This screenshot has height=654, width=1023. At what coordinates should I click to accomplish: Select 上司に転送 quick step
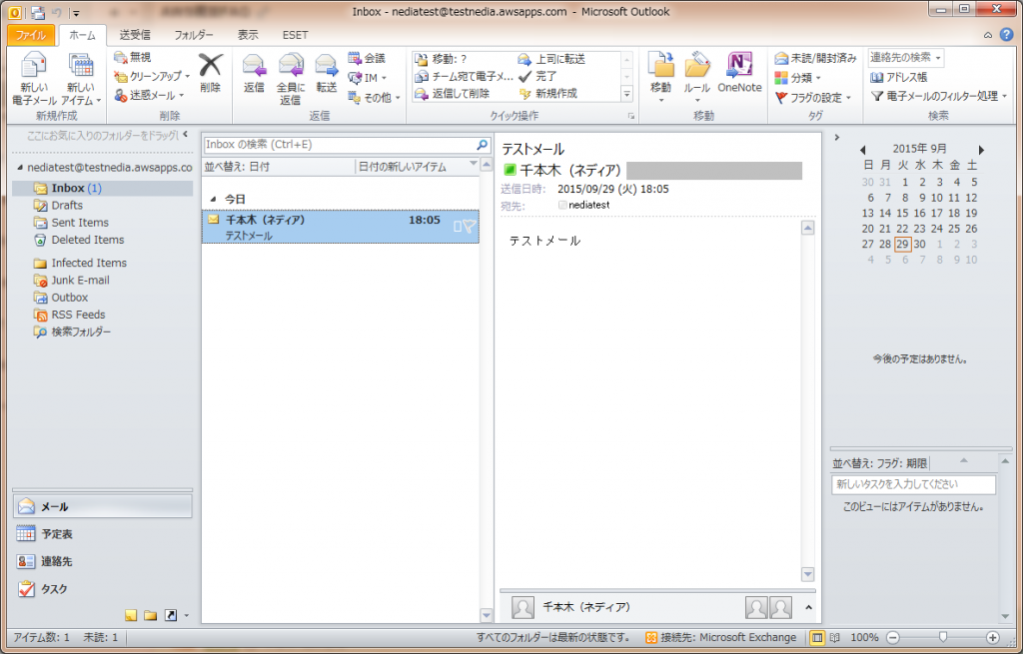click(x=551, y=59)
